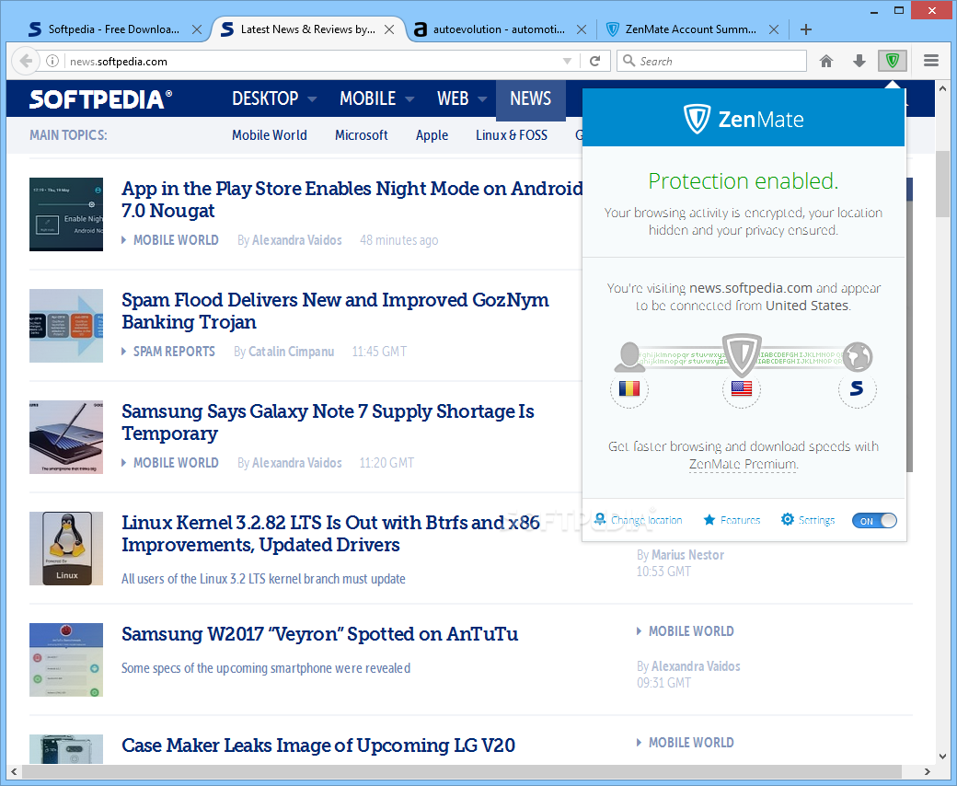Click the Change location person icon
Viewport: 957px width, 786px height.
tap(600, 519)
